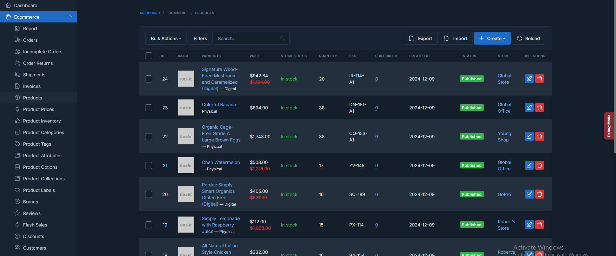Toggle the select-all checkbox in table header
Screen dimensions: 616x256
[x=149, y=56]
